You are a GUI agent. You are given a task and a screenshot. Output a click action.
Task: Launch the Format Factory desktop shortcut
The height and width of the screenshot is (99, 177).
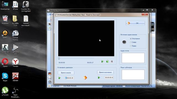[x=15, y=35]
